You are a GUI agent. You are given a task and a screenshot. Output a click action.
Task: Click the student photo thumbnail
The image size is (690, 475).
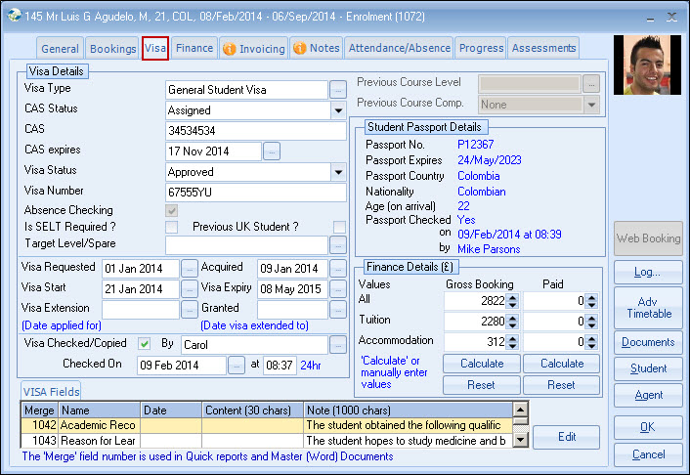pyautogui.click(x=647, y=65)
